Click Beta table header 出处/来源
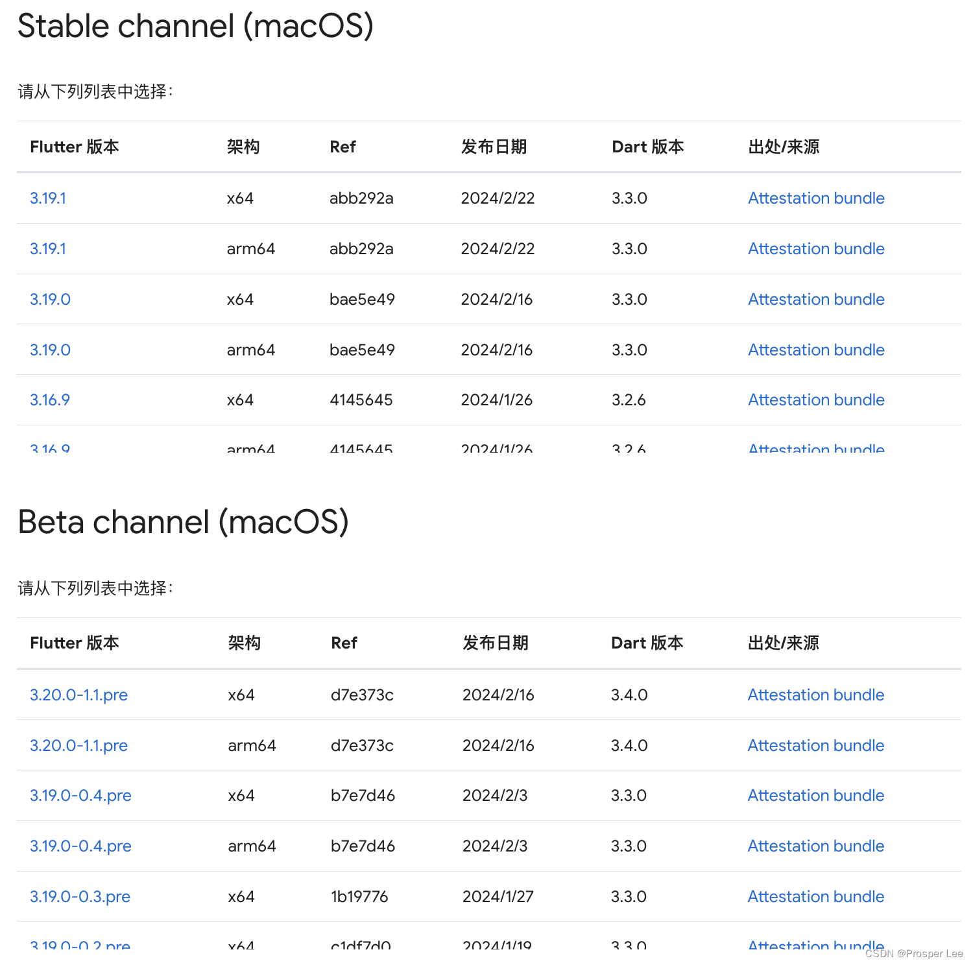 784,643
